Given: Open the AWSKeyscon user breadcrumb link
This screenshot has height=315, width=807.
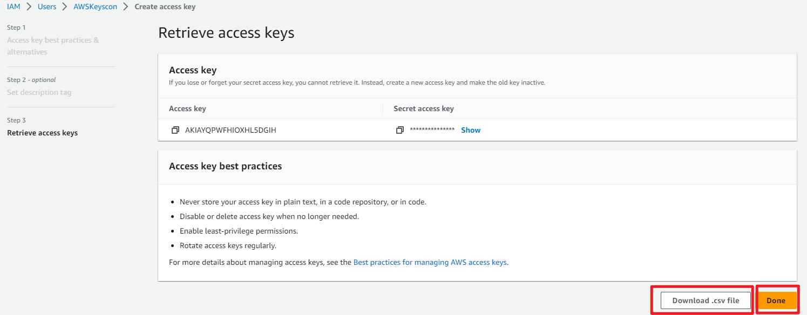Looking at the screenshot, I should click(95, 7).
